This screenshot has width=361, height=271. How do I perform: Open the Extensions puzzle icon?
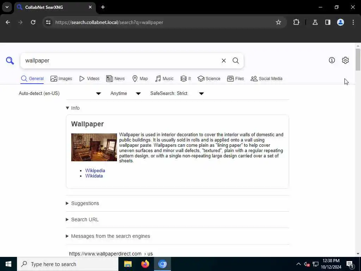(296, 22)
